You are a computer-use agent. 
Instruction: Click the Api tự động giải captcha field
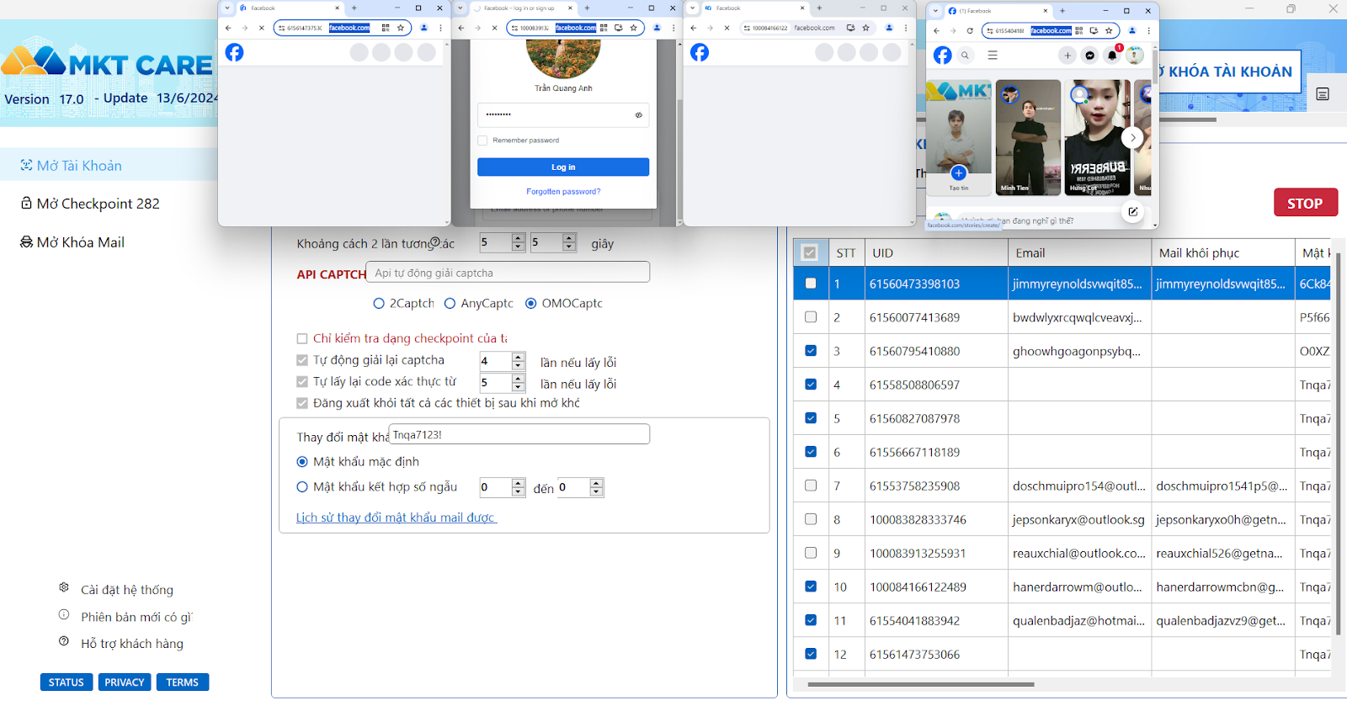point(508,273)
